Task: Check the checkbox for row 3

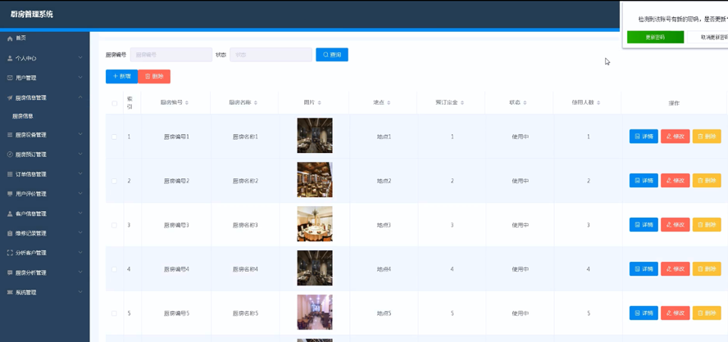Action: [x=114, y=225]
